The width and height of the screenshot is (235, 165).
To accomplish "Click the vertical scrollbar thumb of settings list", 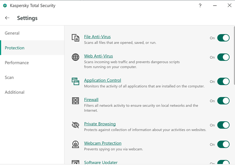I will 234,55.
